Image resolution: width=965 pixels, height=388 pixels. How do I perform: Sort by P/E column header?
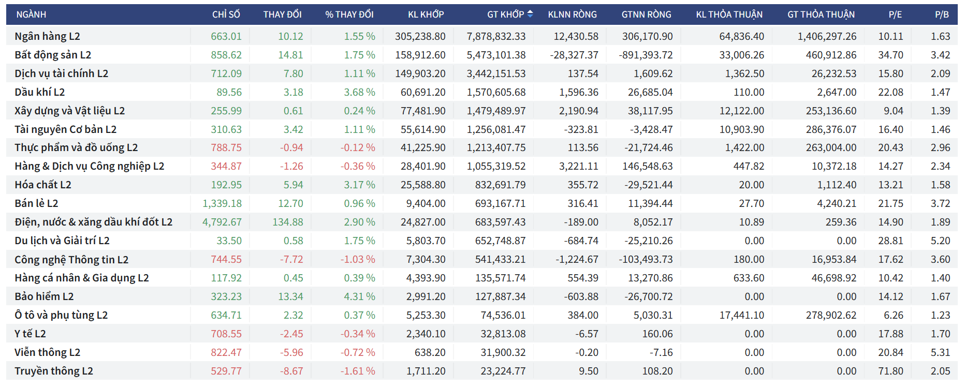895,14
